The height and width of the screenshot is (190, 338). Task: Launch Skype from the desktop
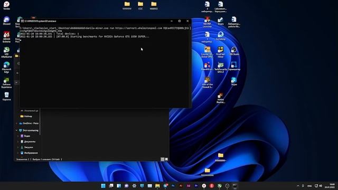pyautogui.click(x=234, y=81)
